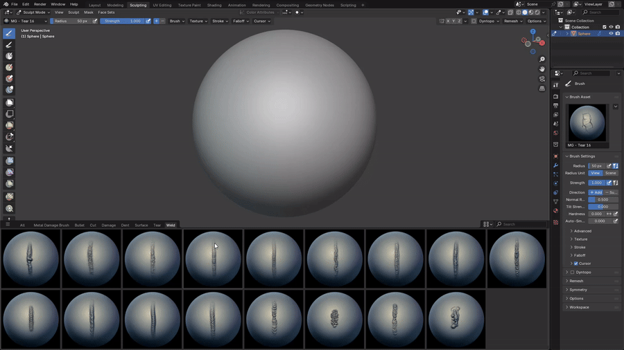The height and width of the screenshot is (350, 624).
Task: Expand the Workspace panel
Action: click(579, 307)
